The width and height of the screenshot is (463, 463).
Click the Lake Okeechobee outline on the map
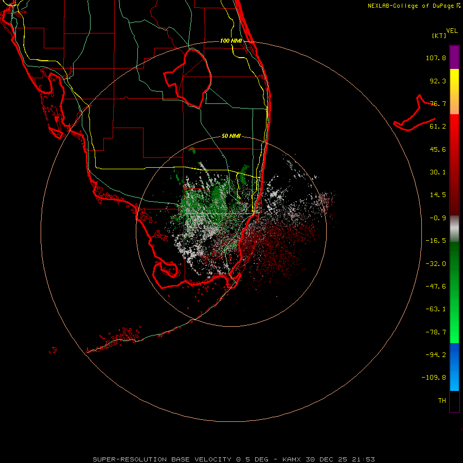(x=188, y=78)
